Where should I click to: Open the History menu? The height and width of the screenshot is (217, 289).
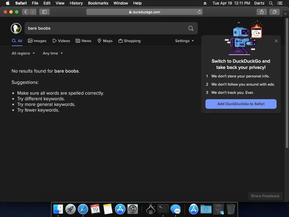pos(76,3)
